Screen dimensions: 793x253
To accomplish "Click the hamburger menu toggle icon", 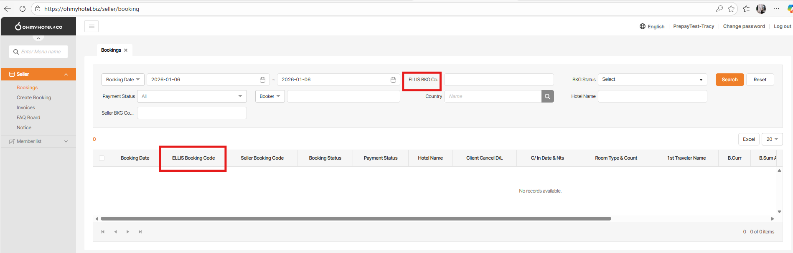I will pos(91,26).
